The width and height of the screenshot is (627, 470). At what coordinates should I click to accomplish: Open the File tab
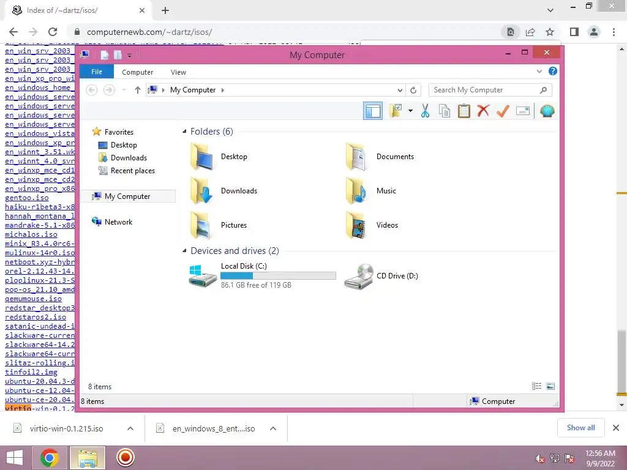[x=97, y=72]
